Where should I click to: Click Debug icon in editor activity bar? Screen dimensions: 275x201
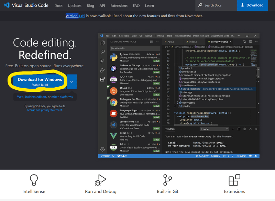pyautogui.click(x=102, y=70)
